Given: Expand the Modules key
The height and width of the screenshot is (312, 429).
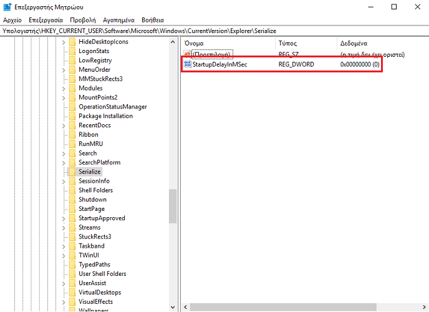Looking at the screenshot, I should click(x=64, y=89).
